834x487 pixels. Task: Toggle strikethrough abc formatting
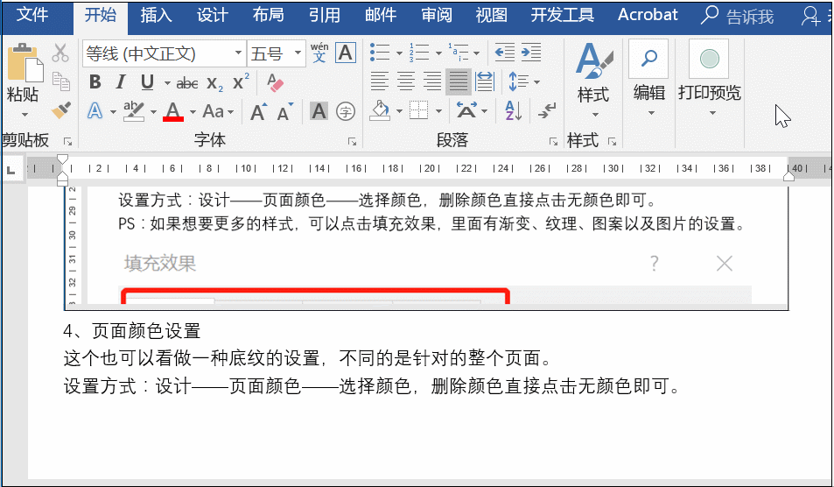187,83
